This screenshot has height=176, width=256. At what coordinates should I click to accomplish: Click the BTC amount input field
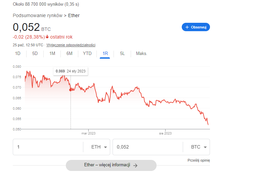147,147
